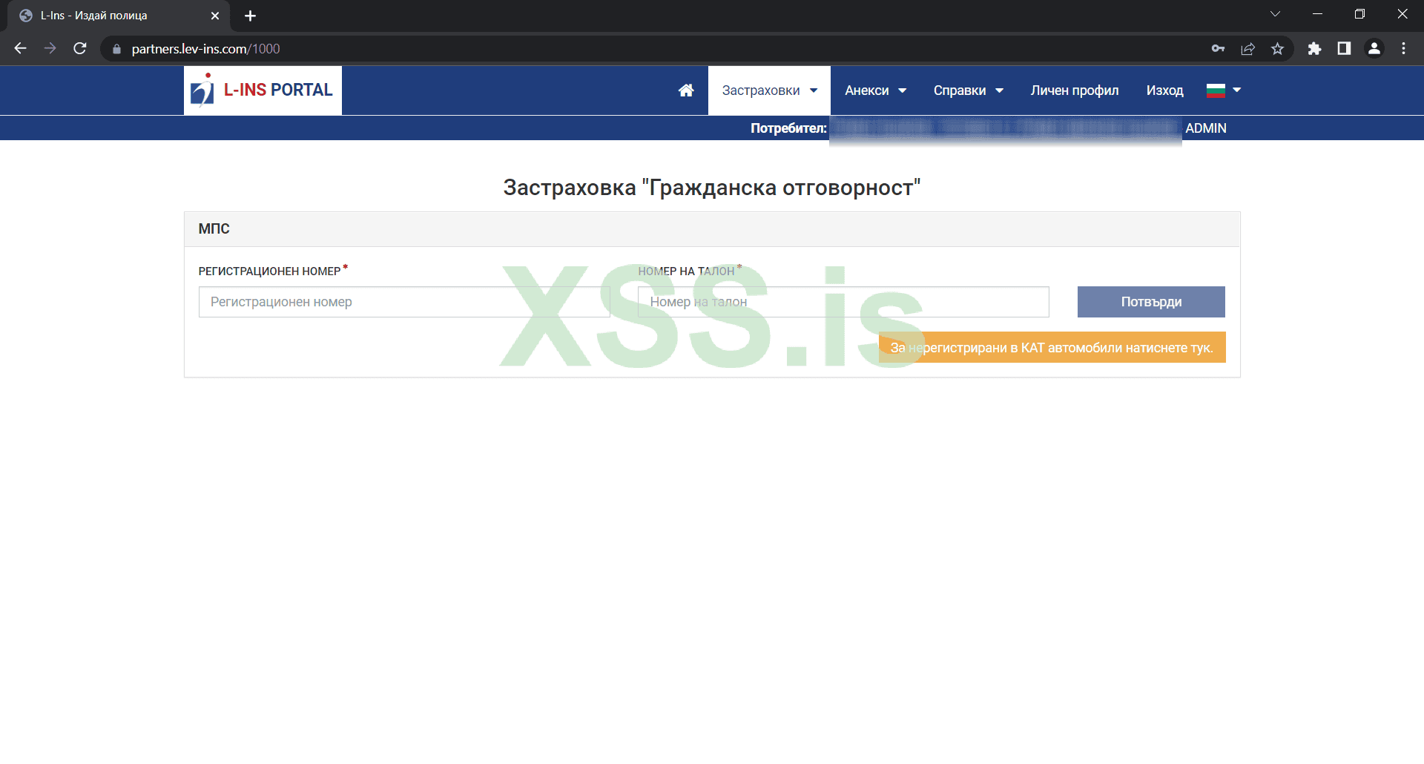
Task: Open the tab search chevron
Action: pyautogui.click(x=1275, y=14)
